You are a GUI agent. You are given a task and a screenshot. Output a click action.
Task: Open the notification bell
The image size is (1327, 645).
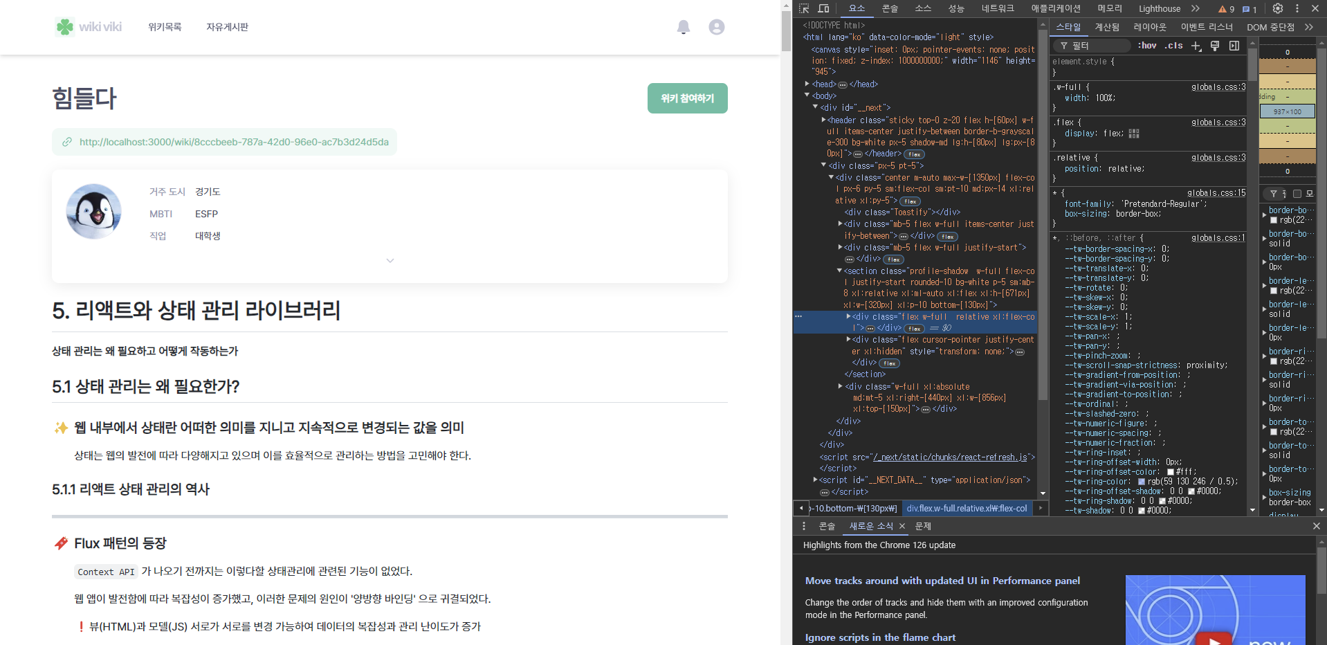point(684,27)
